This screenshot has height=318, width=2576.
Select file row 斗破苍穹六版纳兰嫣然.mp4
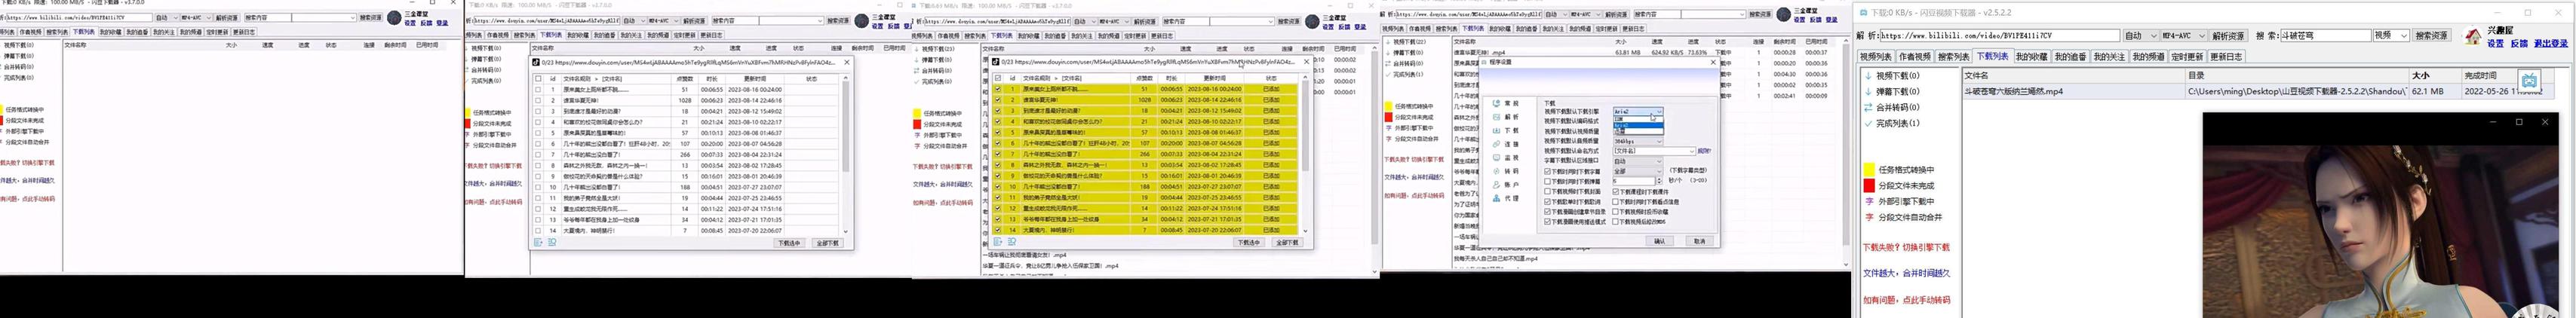point(2258,91)
